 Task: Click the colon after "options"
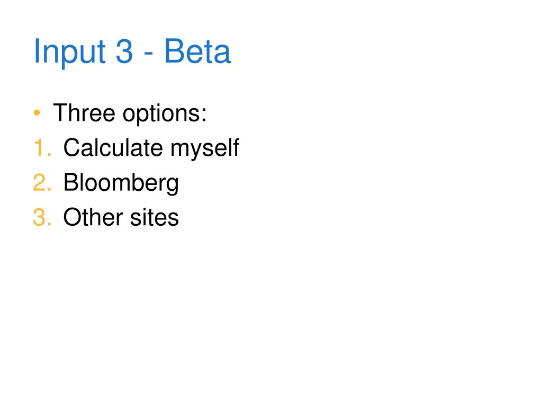tap(204, 114)
